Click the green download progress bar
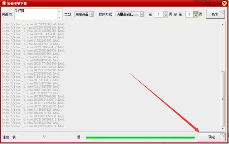Viewport: 229px width, 144px height. [x=140, y=137]
